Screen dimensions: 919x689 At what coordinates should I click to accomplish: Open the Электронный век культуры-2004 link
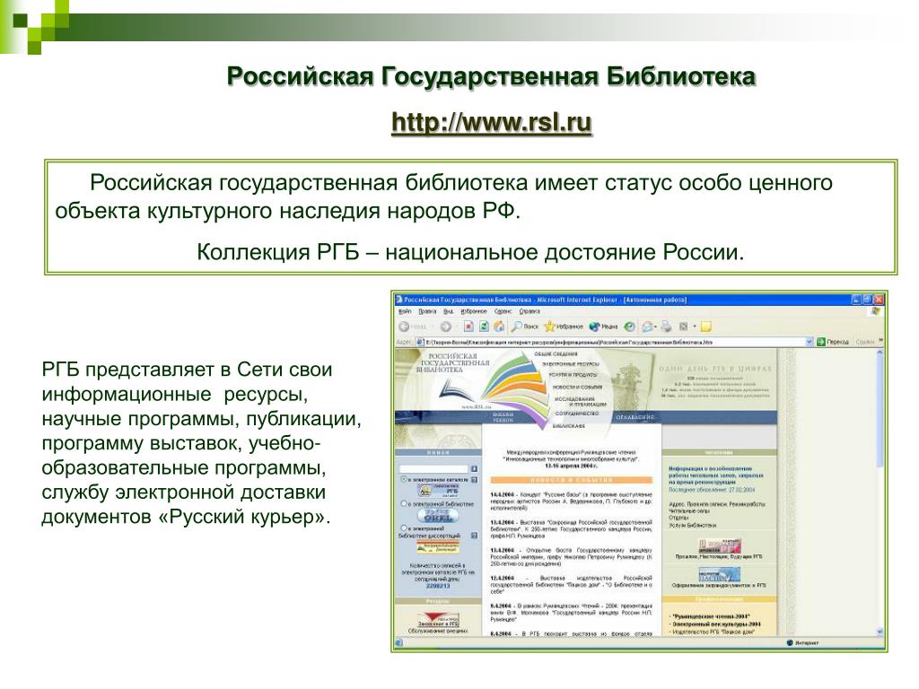pyautogui.click(x=717, y=624)
